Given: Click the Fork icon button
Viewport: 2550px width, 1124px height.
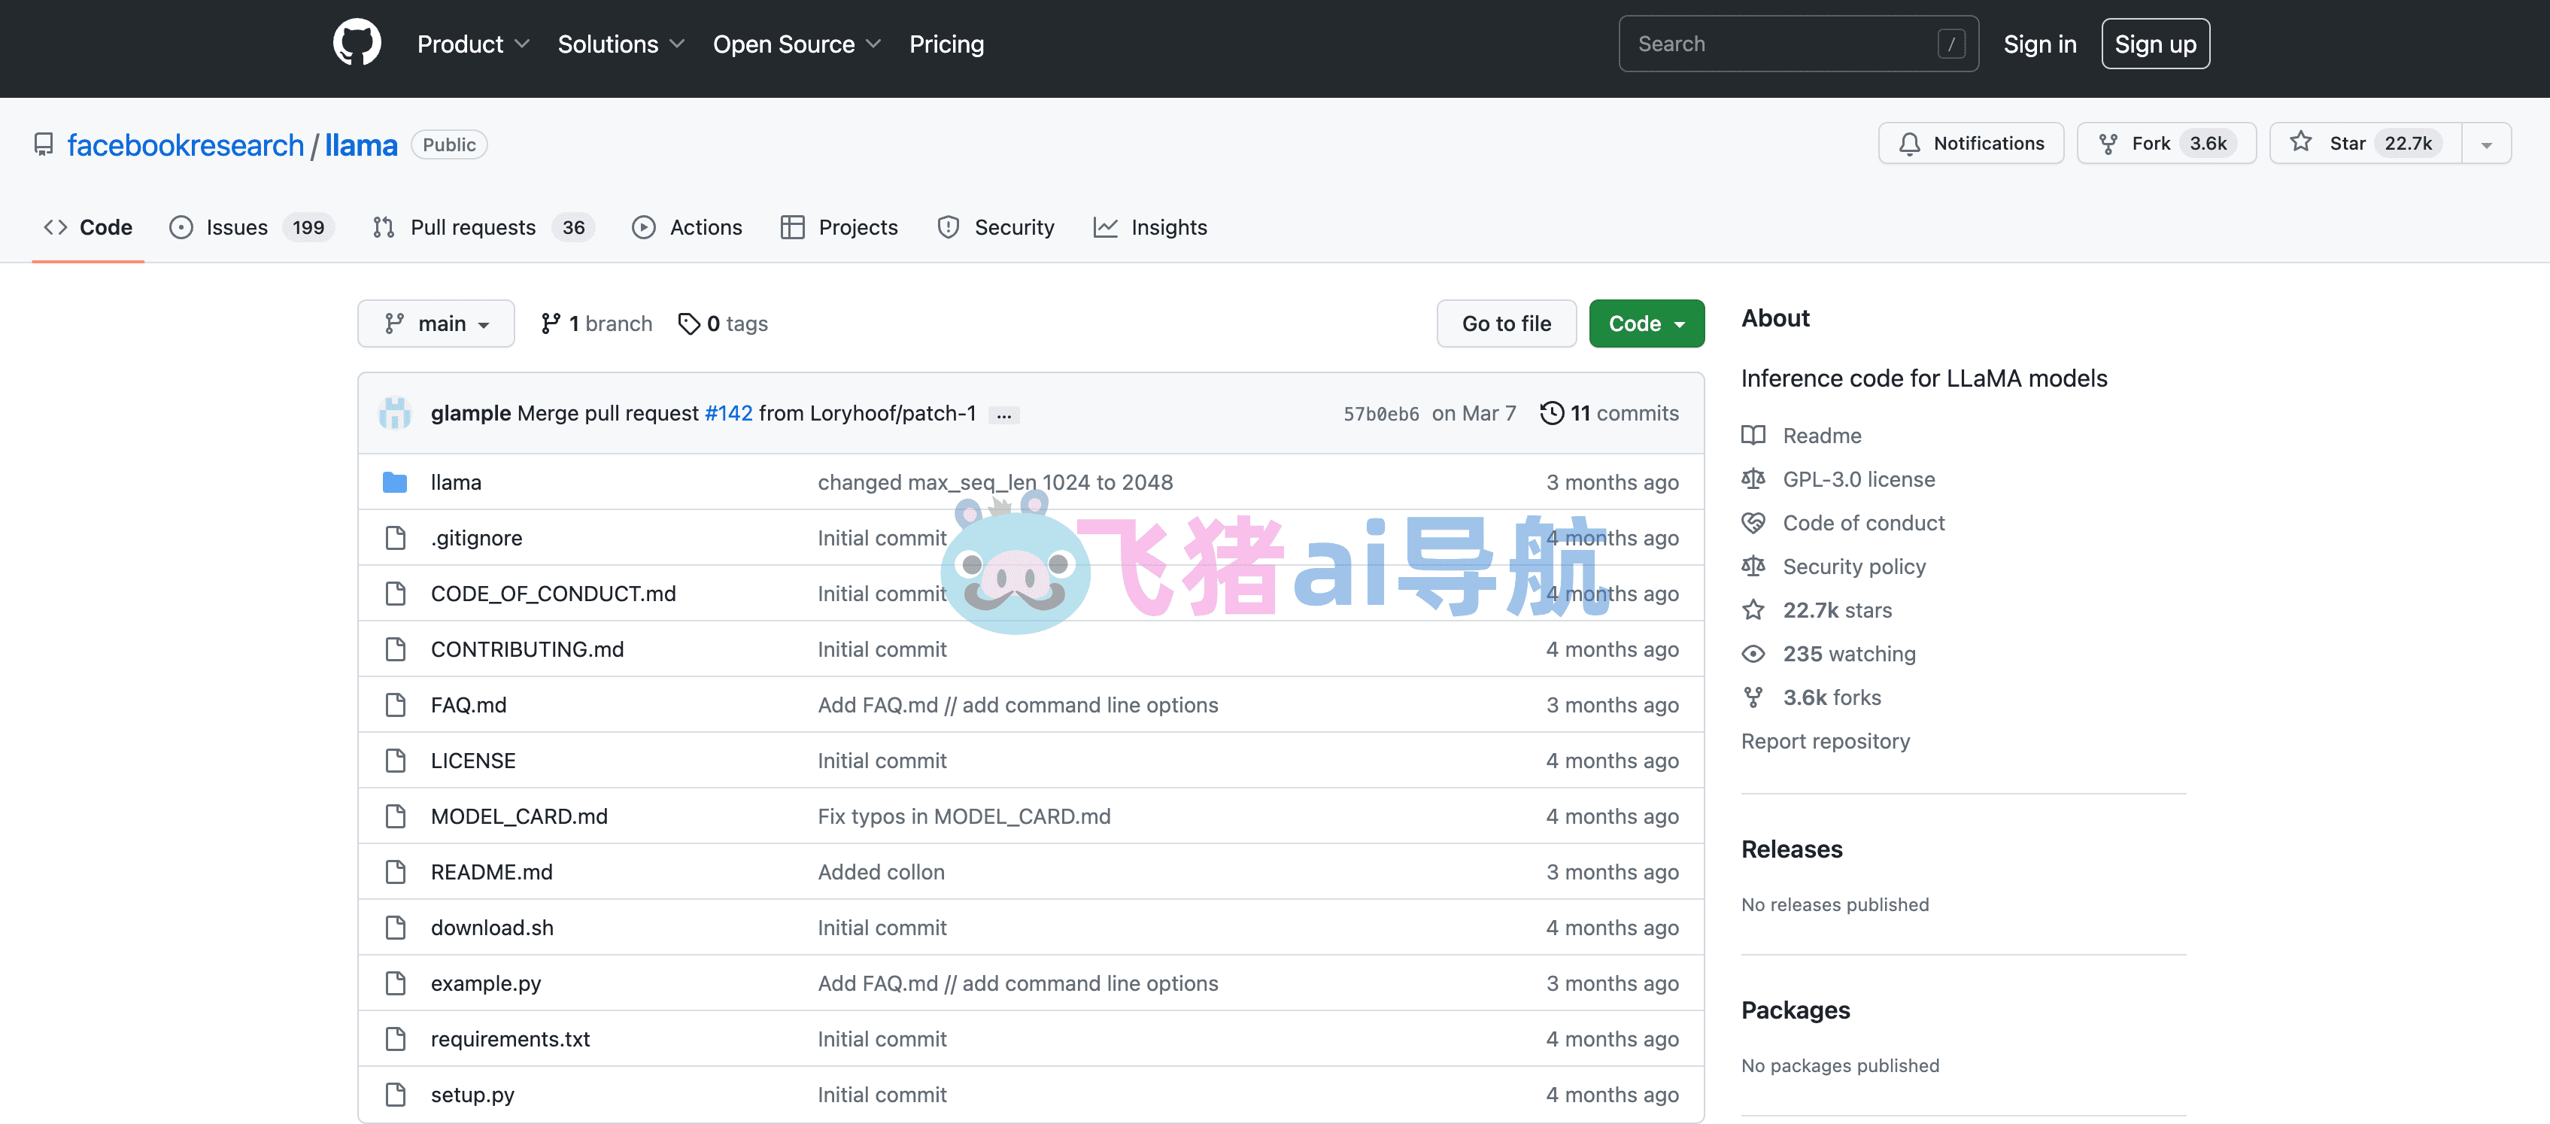Looking at the screenshot, I should click(x=2108, y=144).
